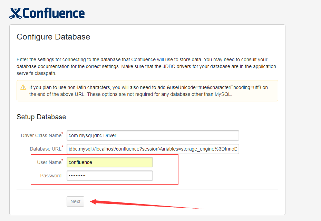The width and height of the screenshot is (321, 221).
Task: Click the Configure Database heading
Action: pos(53,37)
